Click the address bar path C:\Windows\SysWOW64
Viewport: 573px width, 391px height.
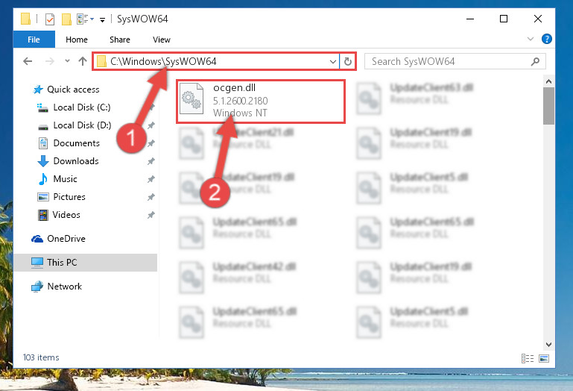coord(163,61)
